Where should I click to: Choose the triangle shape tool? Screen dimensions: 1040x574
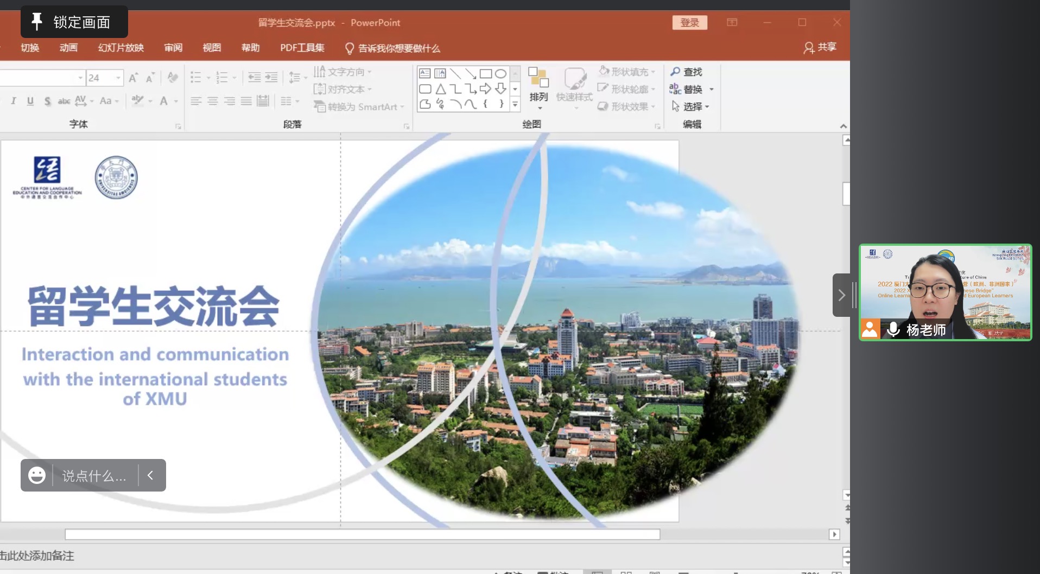(x=440, y=89)
